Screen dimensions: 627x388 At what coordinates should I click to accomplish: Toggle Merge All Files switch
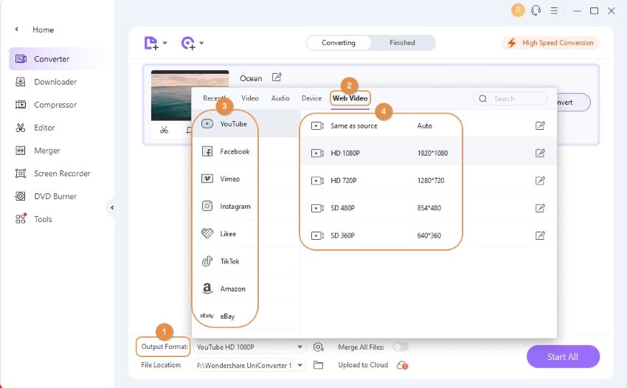[401, 347]
